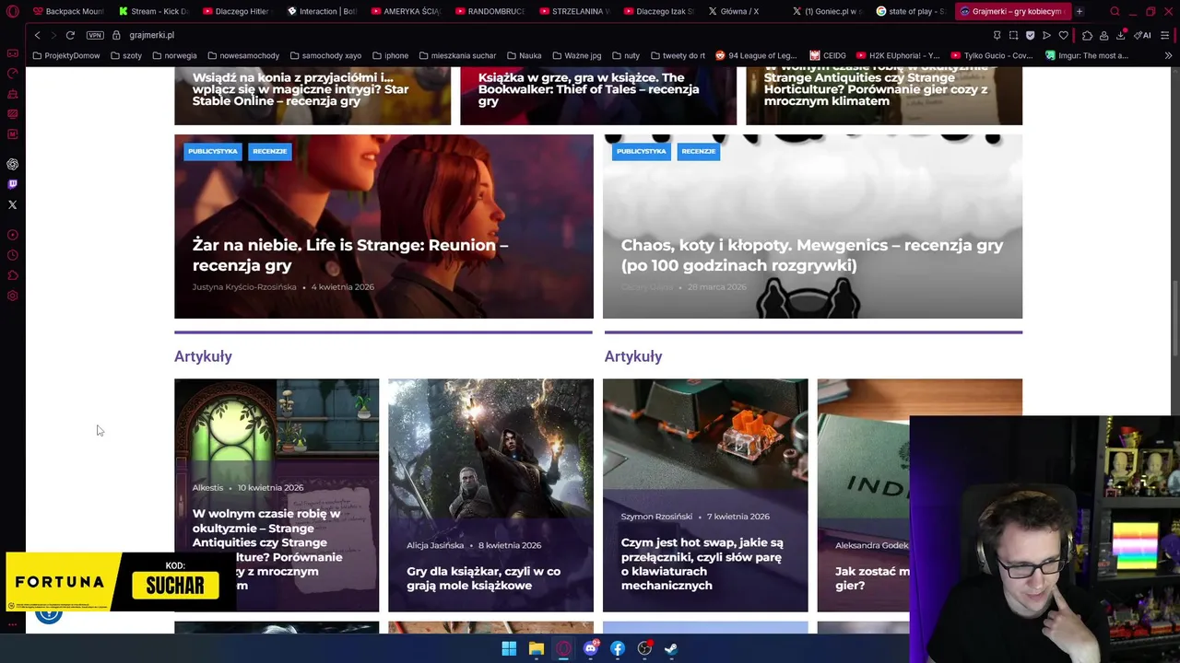This screenshot has height=663, width=1180.
Task: Go back to previous page
Action: [x=37, y=35]
